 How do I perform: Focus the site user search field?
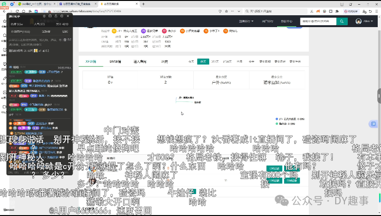(x=318, y=22)
